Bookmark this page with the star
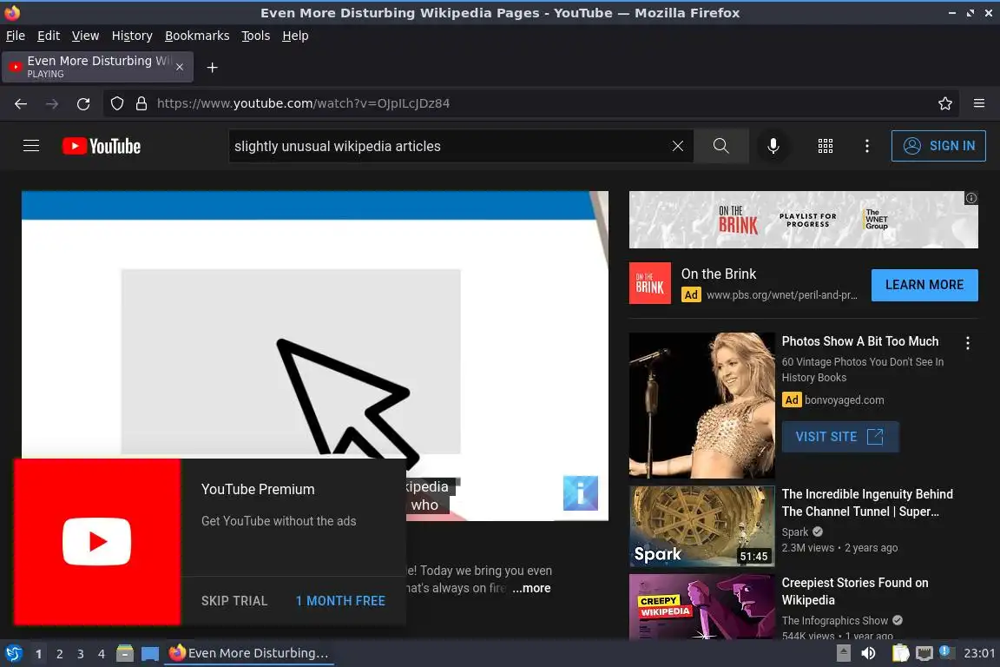The height and width of the screenshot is (667, 1000). pos(945,103)
